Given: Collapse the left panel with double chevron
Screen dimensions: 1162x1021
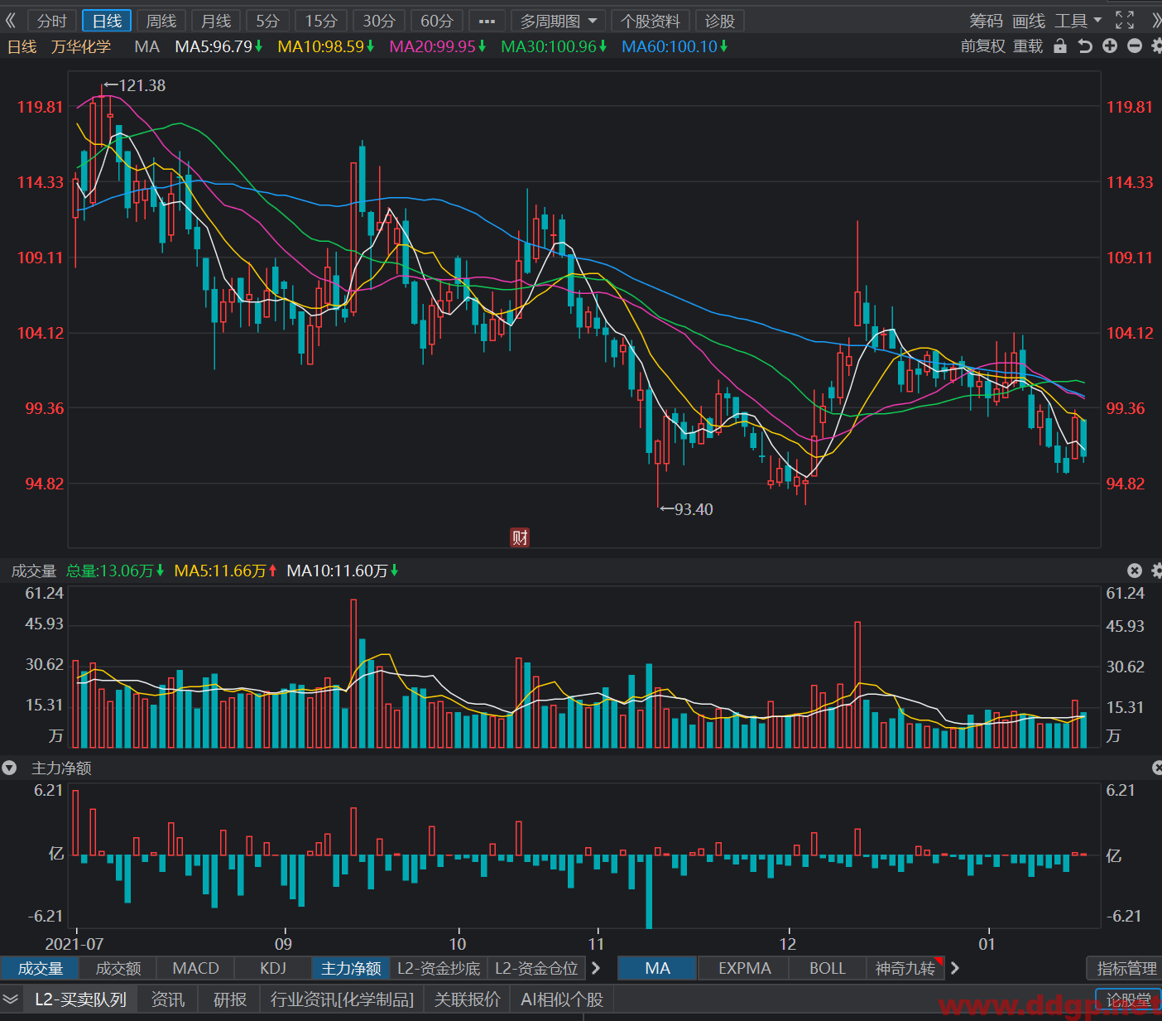Looking at the screenshot, I should coord(11,21).
